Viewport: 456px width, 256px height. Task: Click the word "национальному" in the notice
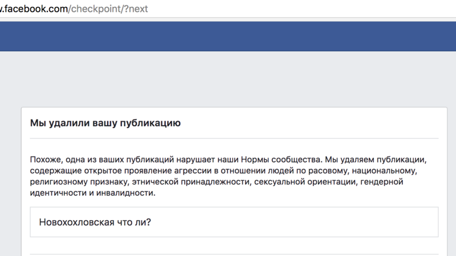tap(386, 170)
